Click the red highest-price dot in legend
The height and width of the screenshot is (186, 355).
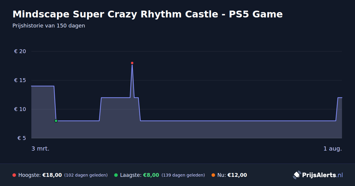[x=14, y=175]
